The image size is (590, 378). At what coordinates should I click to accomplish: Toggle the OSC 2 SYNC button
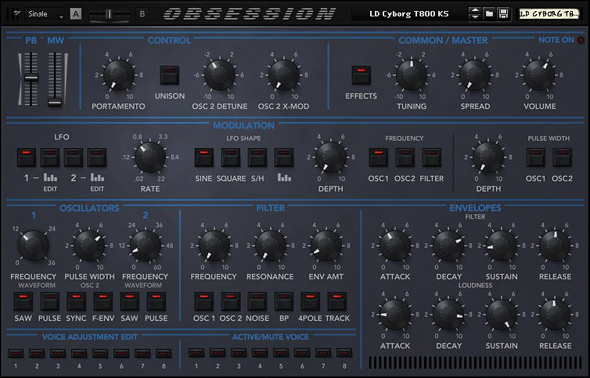pos(77,301)
